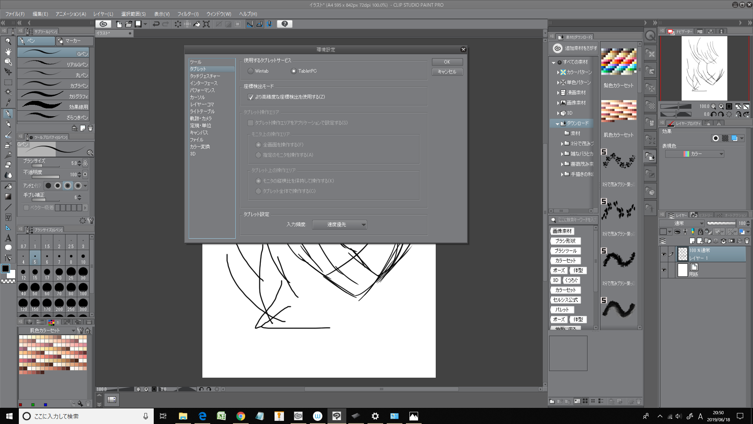Open Chrome from the Windows taskbar
Screen dimensions: 753x424
click(x=240, y=416)
